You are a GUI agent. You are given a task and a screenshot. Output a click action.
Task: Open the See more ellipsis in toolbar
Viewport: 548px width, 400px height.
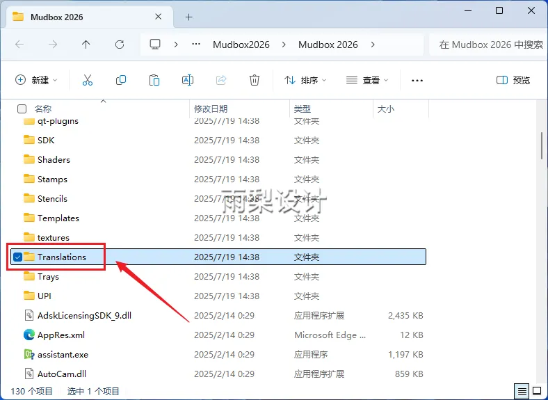coord(417,81)
